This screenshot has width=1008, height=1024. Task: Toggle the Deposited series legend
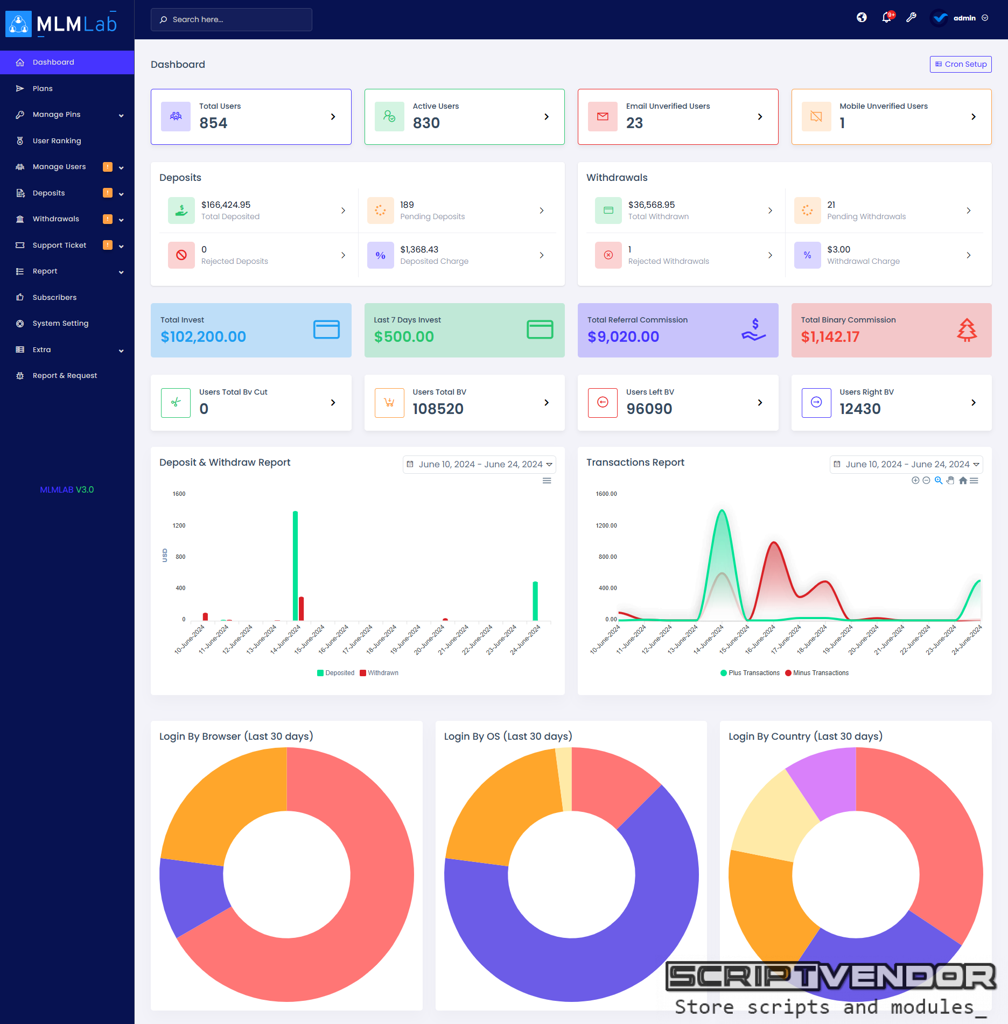coord(335,673)
